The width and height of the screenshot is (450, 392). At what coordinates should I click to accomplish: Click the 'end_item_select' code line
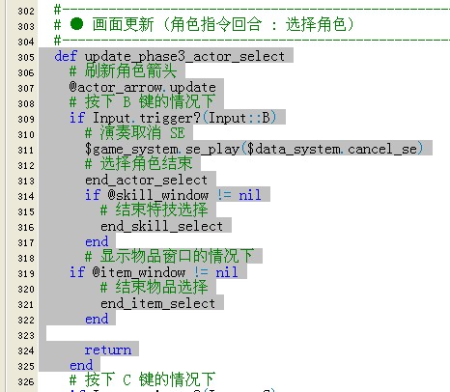[157, 303]
